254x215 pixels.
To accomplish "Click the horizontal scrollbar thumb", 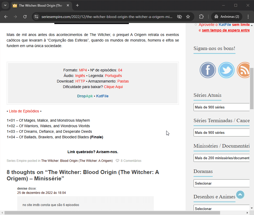I will coord(112,213).
